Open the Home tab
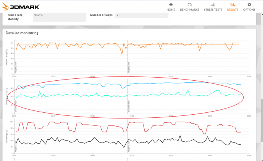This screenshot has width=263, height=161. coord(171,7)
